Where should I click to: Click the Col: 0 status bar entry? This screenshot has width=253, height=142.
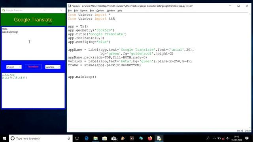(x=248, y=131)
